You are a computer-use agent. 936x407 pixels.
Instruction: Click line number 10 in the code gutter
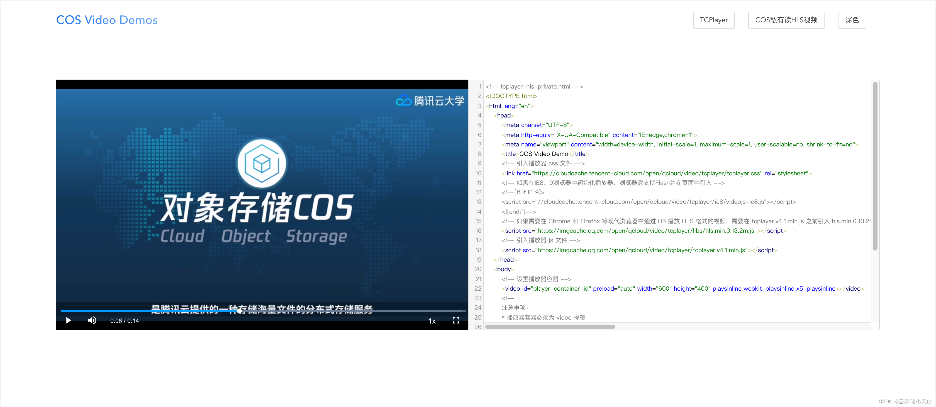click(478, 173)
